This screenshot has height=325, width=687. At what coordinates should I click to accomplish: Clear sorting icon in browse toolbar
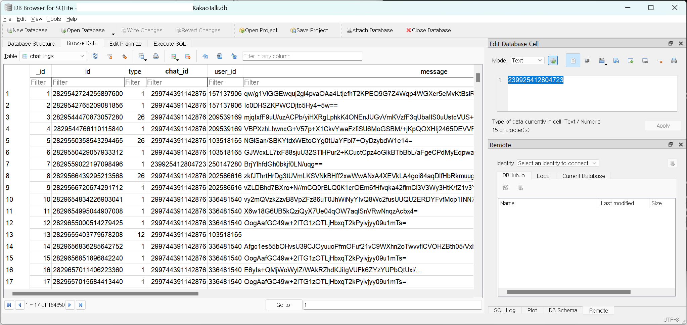click(124, 56)
